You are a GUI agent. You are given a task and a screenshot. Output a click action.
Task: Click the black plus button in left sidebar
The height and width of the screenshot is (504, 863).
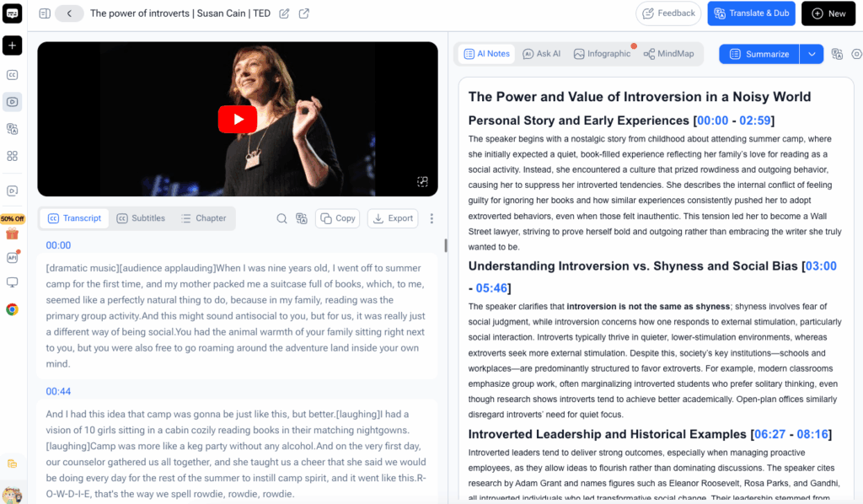[x=12, y=46]
